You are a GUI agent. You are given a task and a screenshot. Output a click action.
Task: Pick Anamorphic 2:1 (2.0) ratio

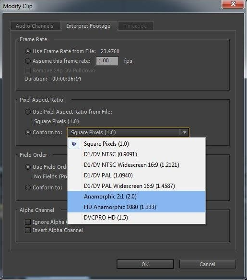coord(136,196)
